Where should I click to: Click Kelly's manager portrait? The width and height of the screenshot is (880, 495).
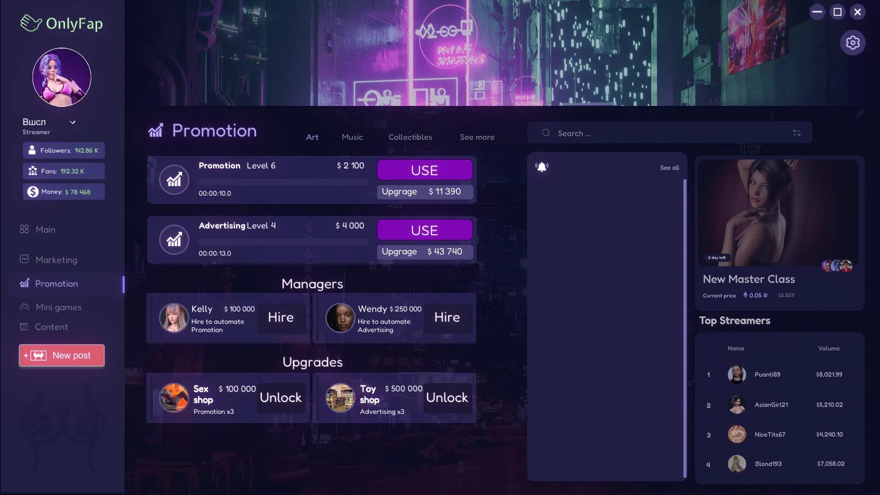tap(174, 318)
